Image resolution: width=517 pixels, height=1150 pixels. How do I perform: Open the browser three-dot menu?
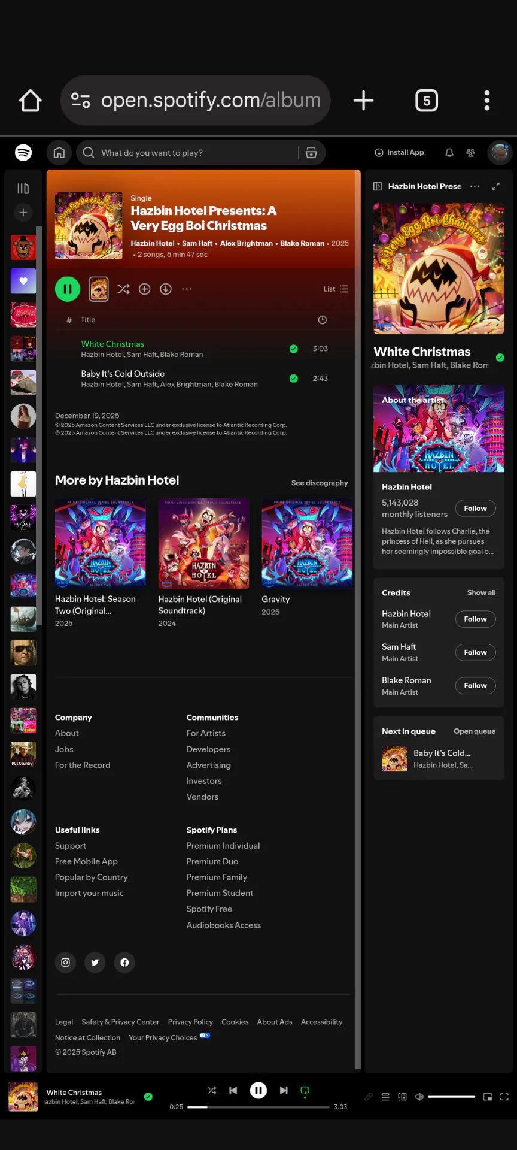(487, 101)
